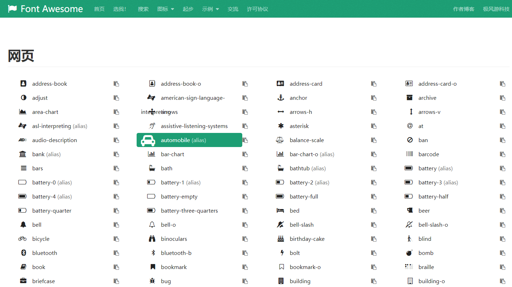Open the bluetooth-b link

[176, 253]
